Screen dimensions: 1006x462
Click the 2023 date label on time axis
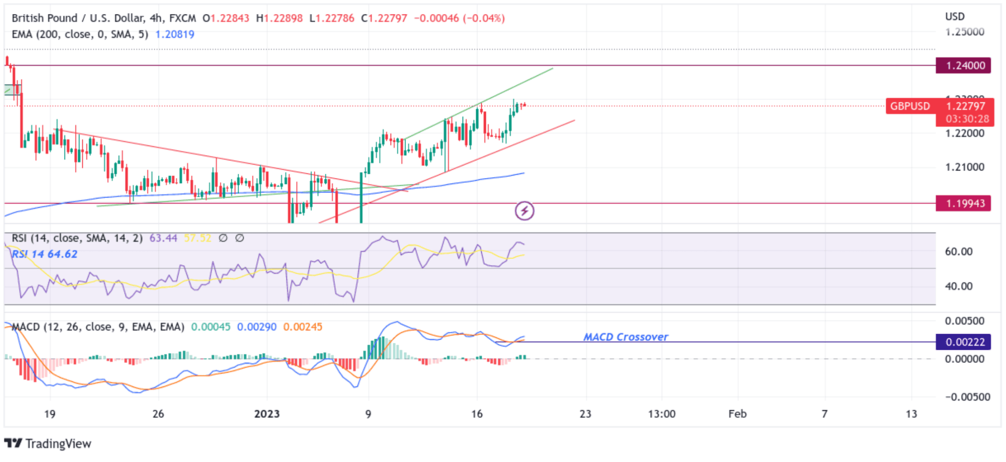pos(267,414)
